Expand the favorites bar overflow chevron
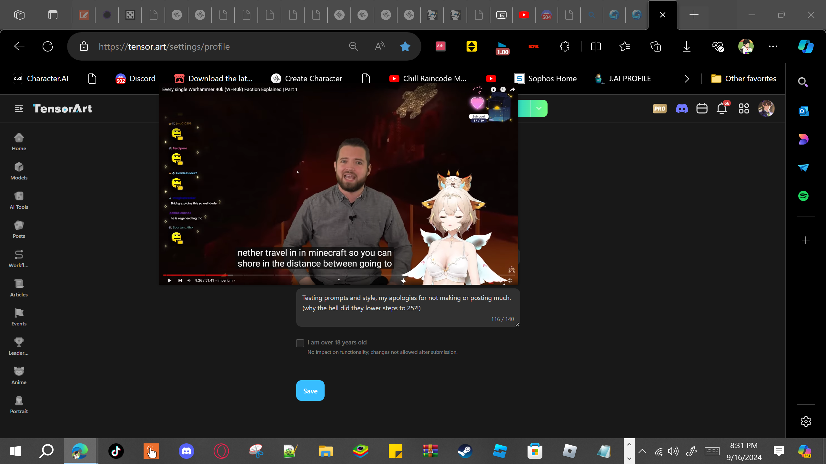This screenshot has width=826, height=464. [687, 78]
